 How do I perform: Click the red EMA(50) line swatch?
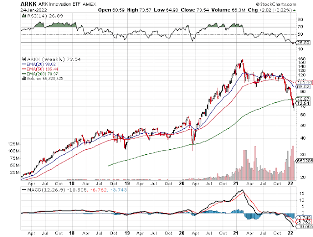pyautogui.click(x=24, y=69)
